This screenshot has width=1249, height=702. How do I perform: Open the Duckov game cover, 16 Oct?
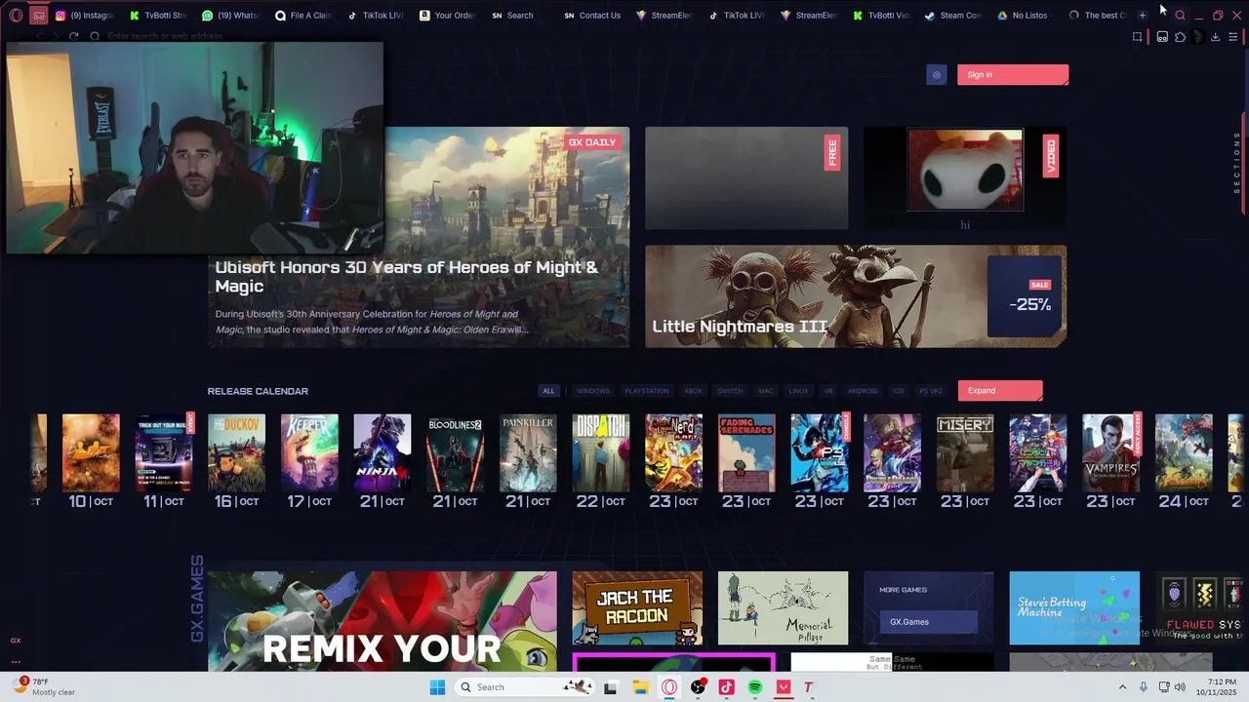[x=236, y=452]
